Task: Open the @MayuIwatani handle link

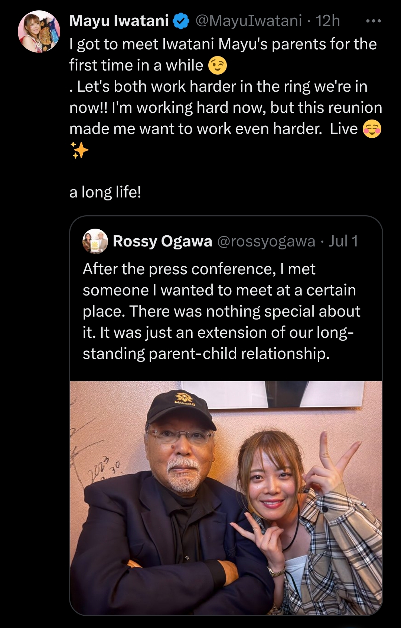Action: tap(248, 21)
